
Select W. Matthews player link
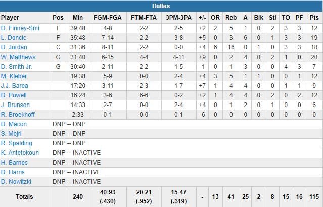pyautogui.click(x=18, y=57)
